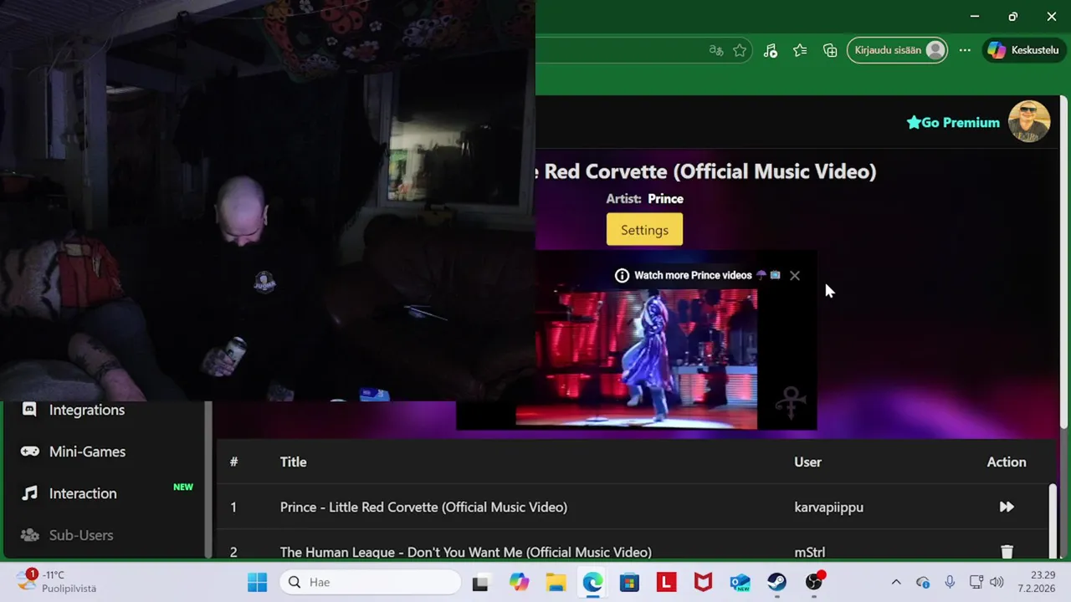
Task: Switch to Microsoft Edge taskbar icon
Action: coord(592,582)
